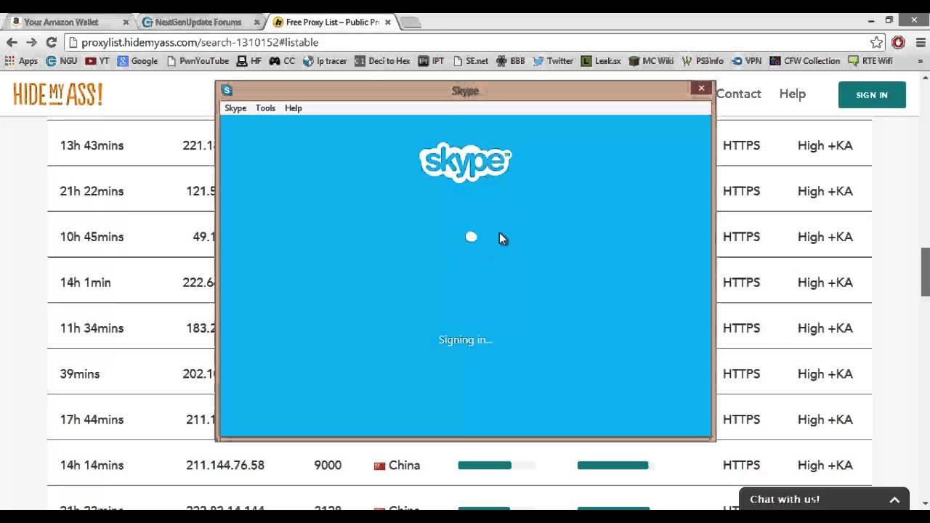Reload the page with the refresh icon
930x523 pixels.
click(51, 42)
